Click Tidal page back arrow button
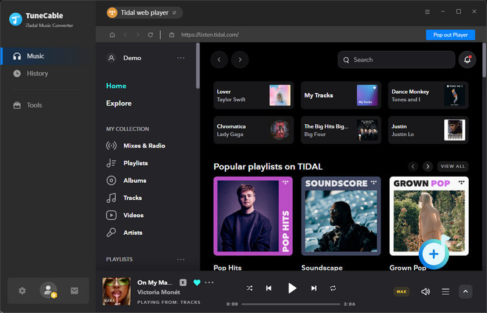Screen dimensions: 487x313 [x=219, y=60]
